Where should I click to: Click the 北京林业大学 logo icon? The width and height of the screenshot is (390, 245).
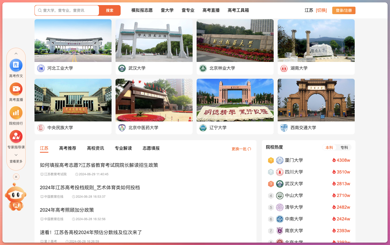click(x=203, y=68)
